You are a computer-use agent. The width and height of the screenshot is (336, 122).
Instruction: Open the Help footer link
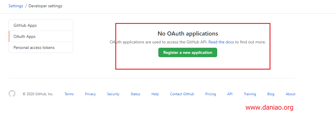(155, 94)
